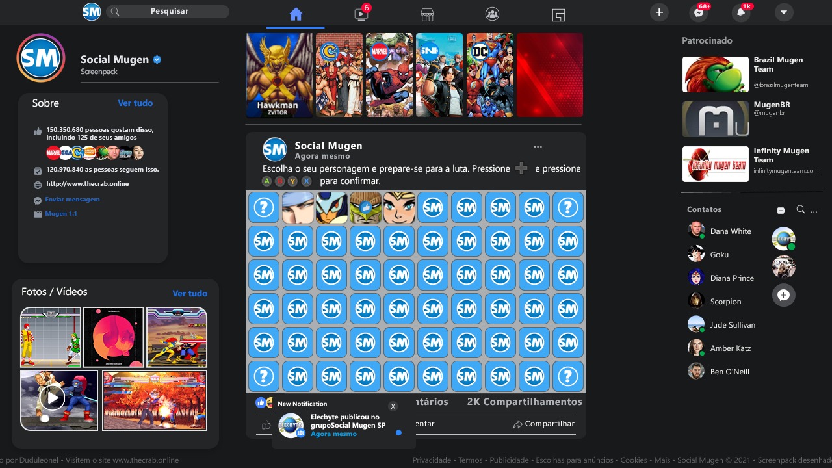Open the Gaming section
Image resolution: width=832 pixels, height=468 pixels.
(x=558, y=13)
